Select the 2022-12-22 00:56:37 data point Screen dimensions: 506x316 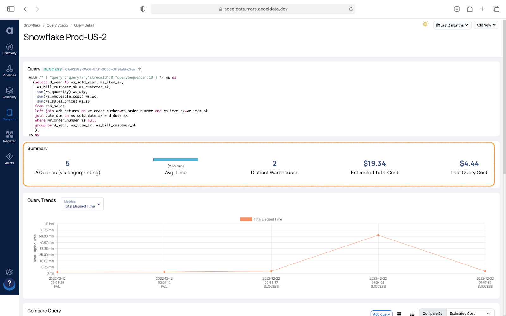click(x=271, y=271)
